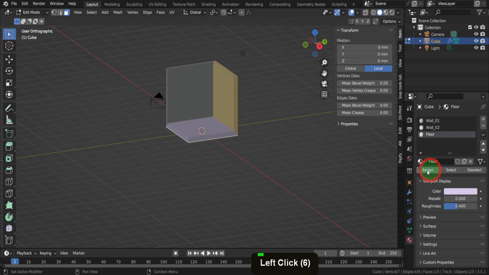Hide the Cube object in outliner
This screenshot has height=275, width=489.
coord(476,41)
